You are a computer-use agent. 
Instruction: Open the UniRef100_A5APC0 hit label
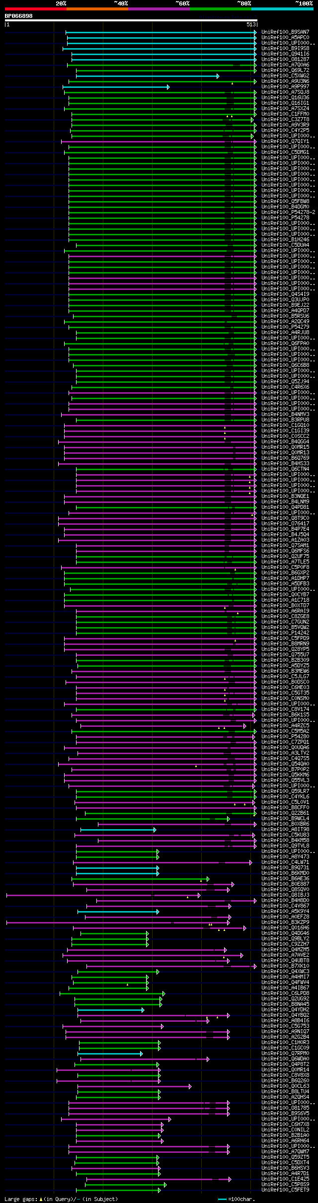point(285,38)
